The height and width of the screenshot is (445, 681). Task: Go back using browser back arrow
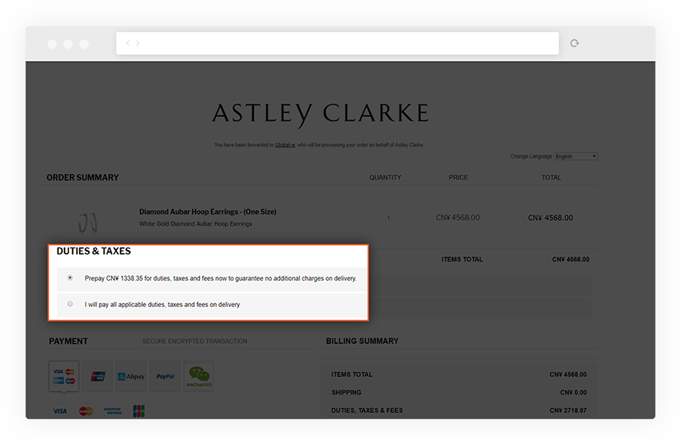coord(128,43)
